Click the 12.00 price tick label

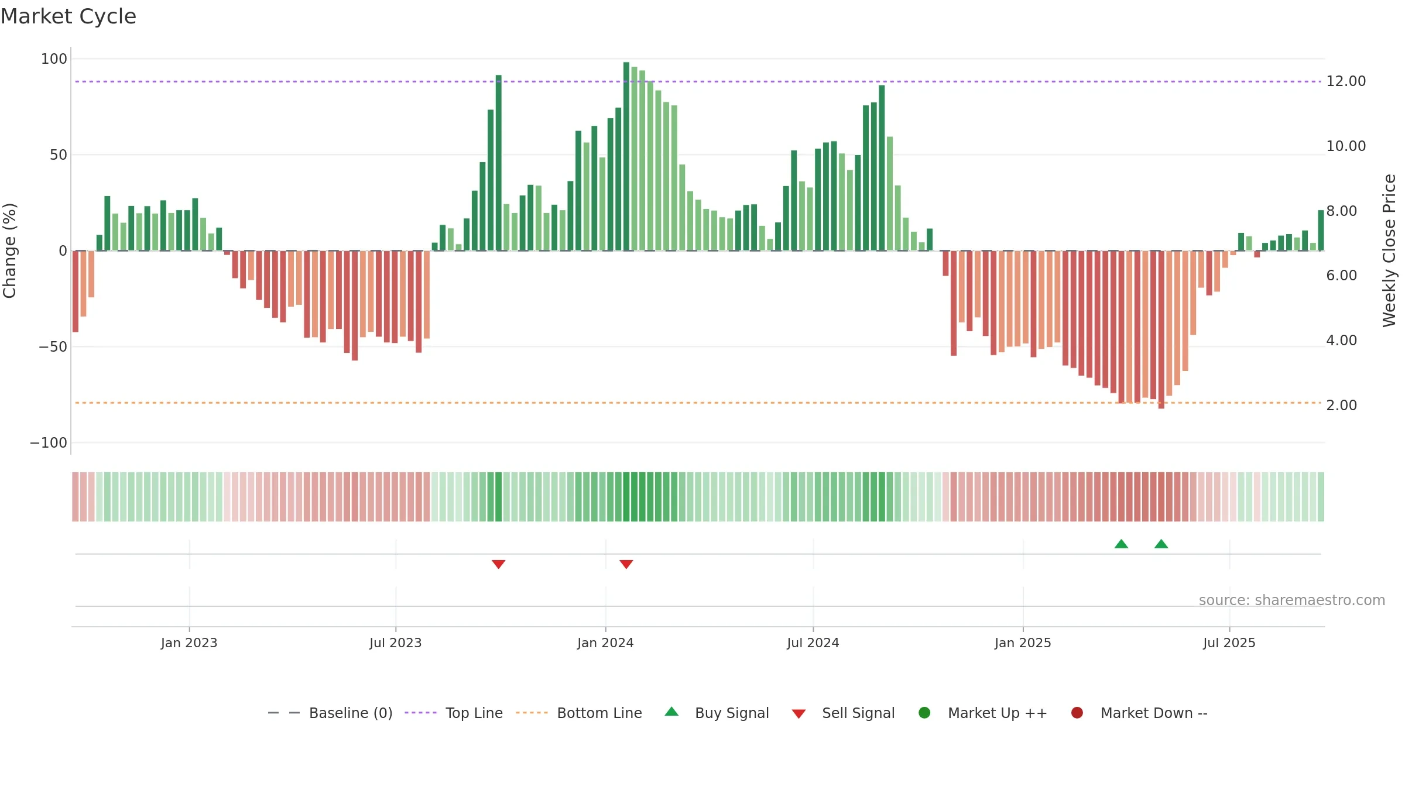(x=1346, y=81)
